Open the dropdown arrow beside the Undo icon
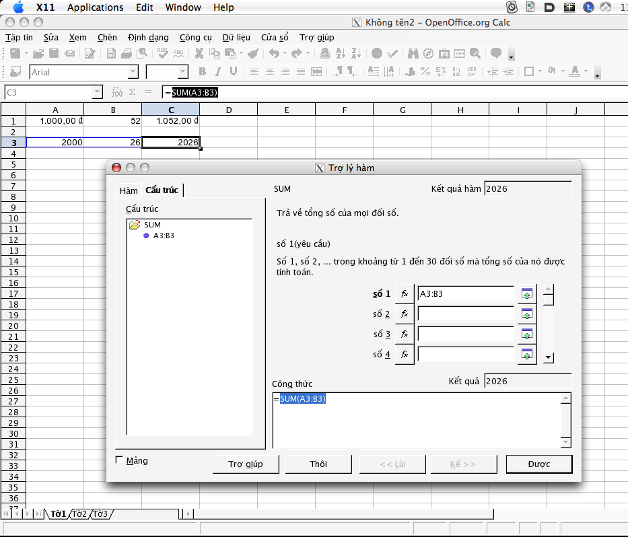This screenshot has width=628, height=537. (x=285, y=53)
